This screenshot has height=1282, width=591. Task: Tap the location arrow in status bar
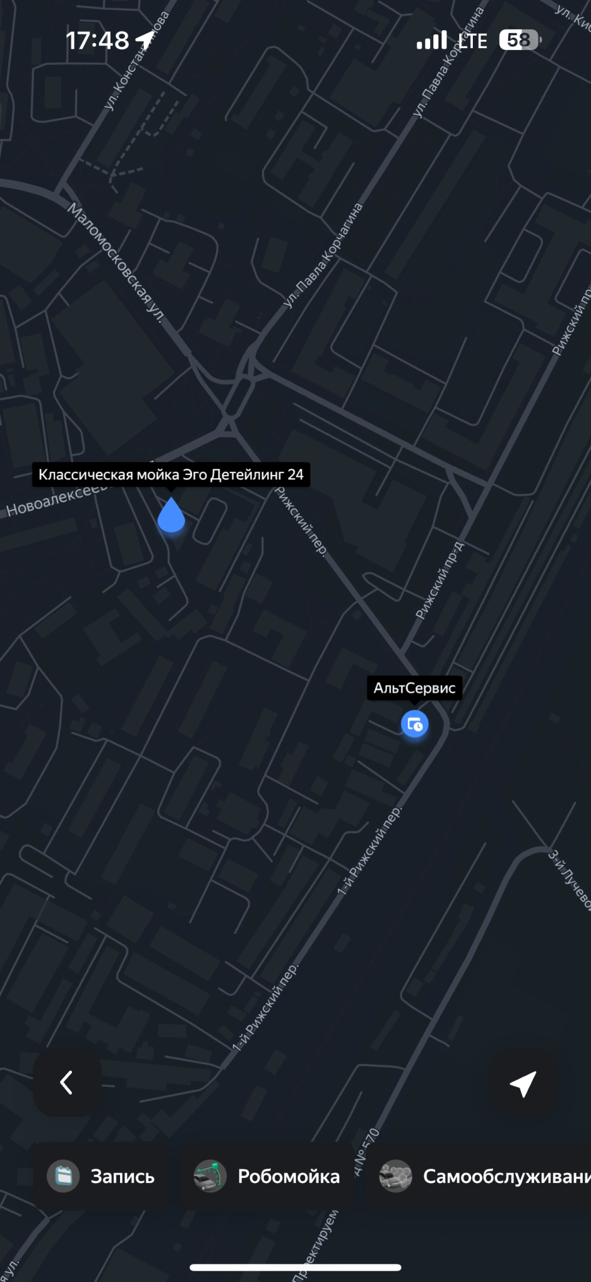(144, 40)
